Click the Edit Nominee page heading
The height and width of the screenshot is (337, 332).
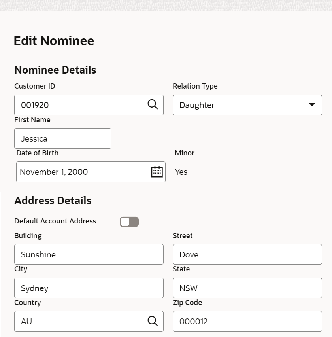click(54, 41)
